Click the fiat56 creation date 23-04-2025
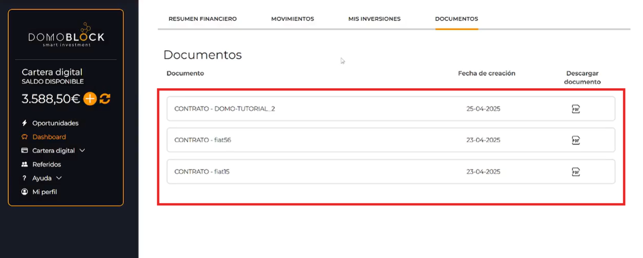The height and width of the screenshot is (258, 643). point(483,140)
